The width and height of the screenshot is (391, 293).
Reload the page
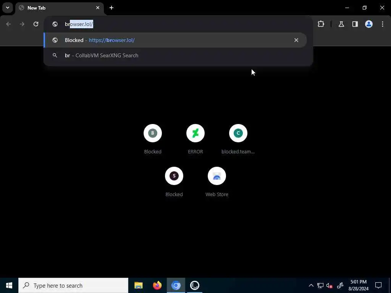tap(36, 24)
